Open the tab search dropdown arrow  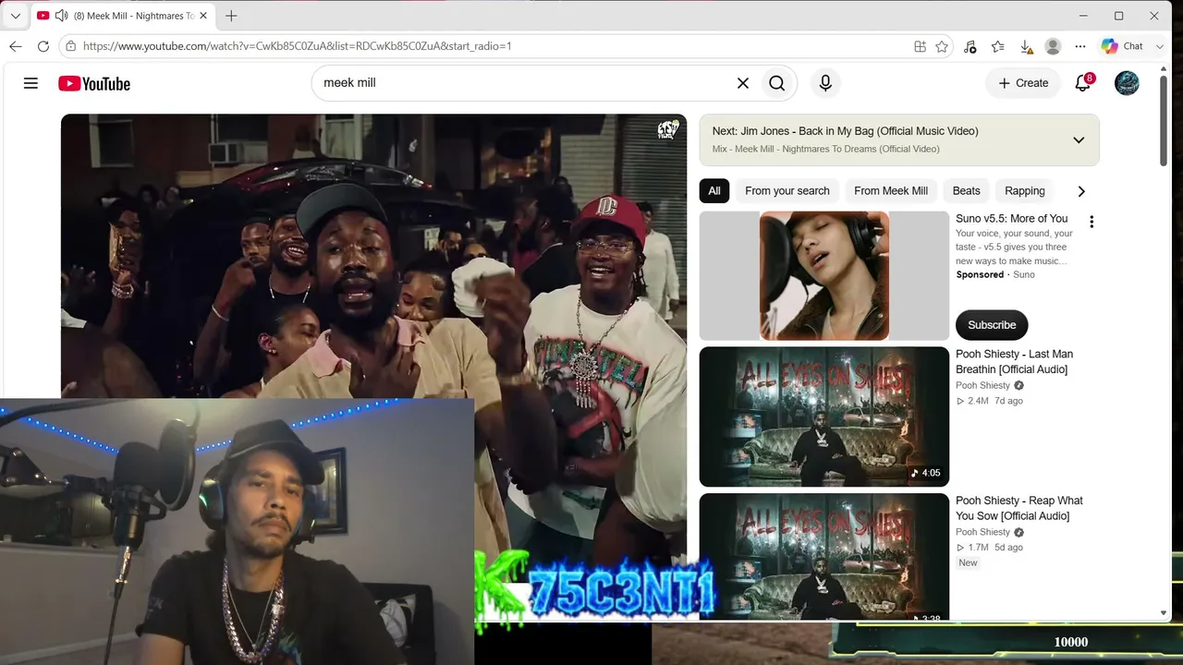[15, 16]
